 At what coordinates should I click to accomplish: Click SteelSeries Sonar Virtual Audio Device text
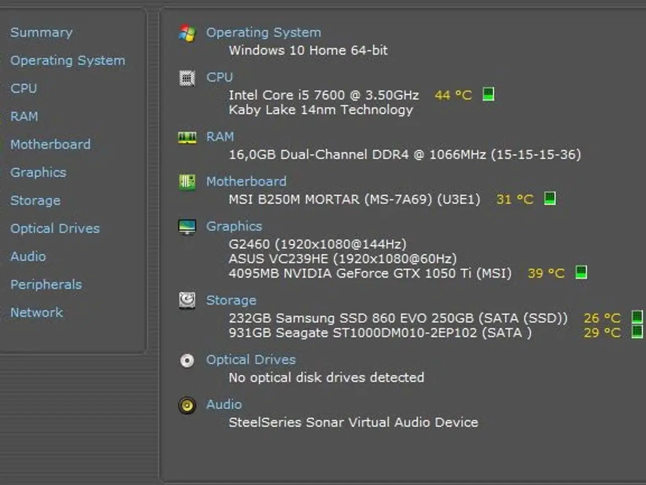(x=353, y=422)
